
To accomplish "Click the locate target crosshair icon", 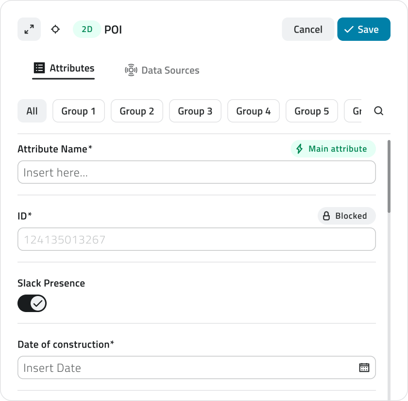I will (55, 29).
